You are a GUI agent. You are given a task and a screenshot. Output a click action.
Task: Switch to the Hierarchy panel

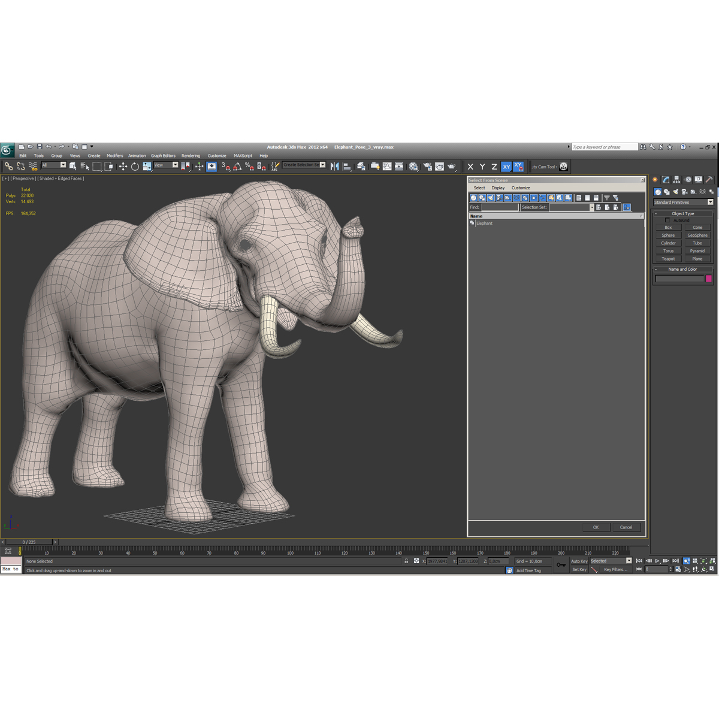point(676,179)
